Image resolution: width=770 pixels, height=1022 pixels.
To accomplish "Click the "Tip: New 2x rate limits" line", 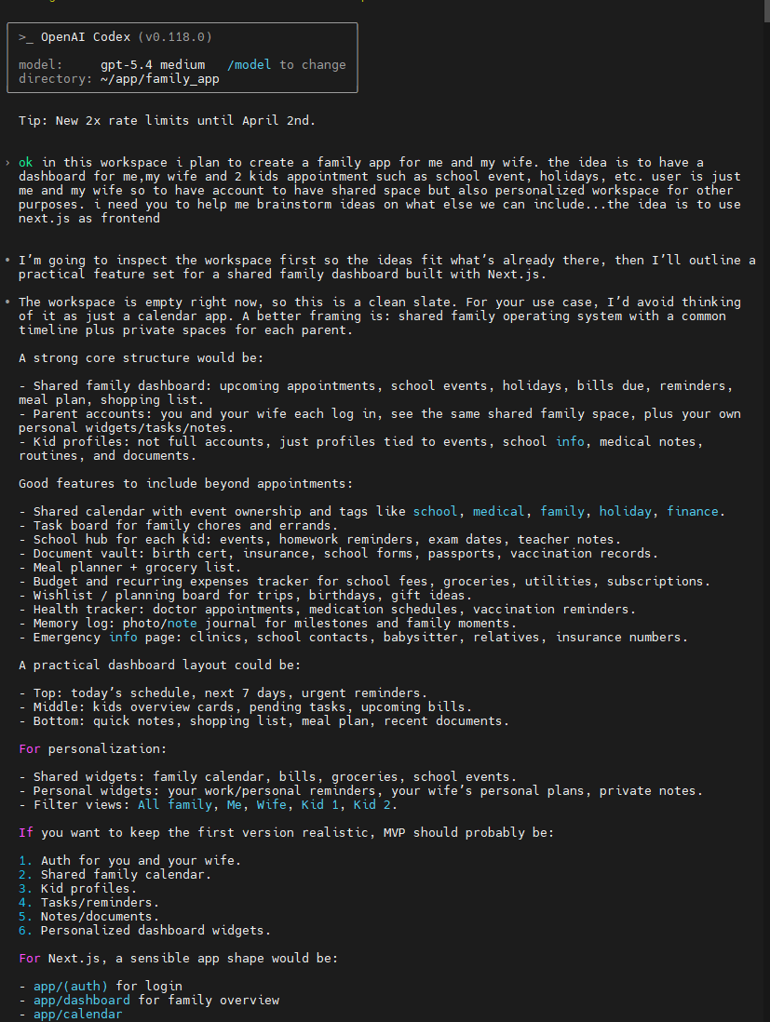I will [x=167, y=121].
